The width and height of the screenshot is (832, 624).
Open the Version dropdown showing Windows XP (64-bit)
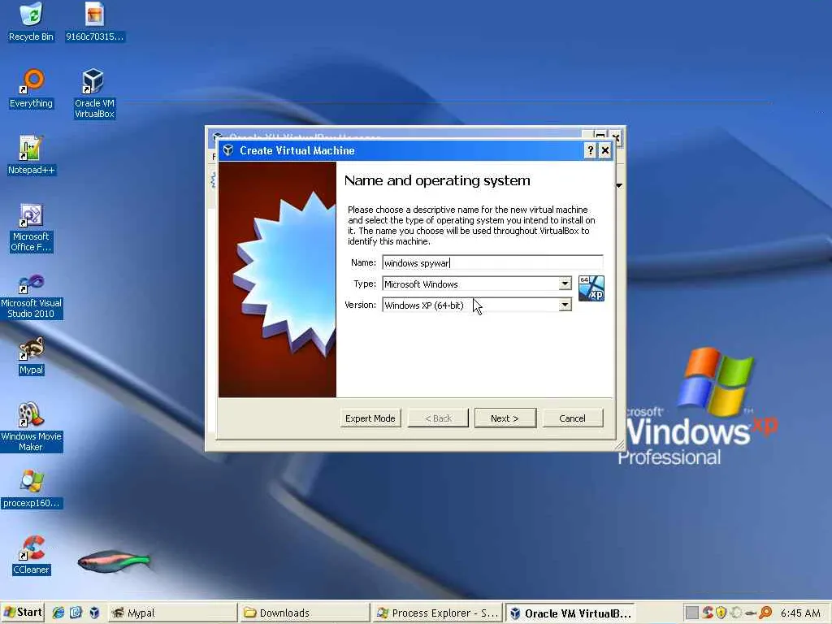tap(476, 305)
